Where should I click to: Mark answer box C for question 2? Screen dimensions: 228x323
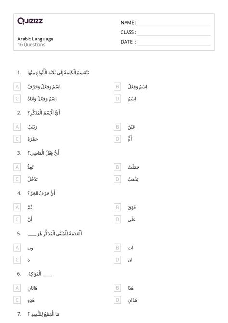(17, 139)
